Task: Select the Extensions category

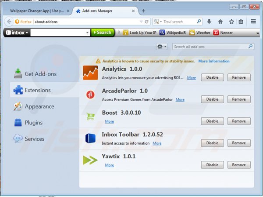Action: coord(45,90)
